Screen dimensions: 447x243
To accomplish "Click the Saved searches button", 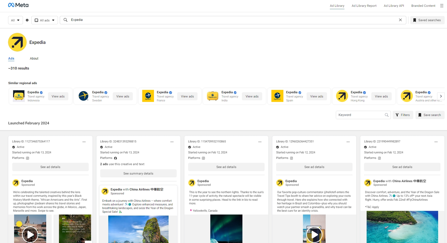I will (x=427, y=20).
